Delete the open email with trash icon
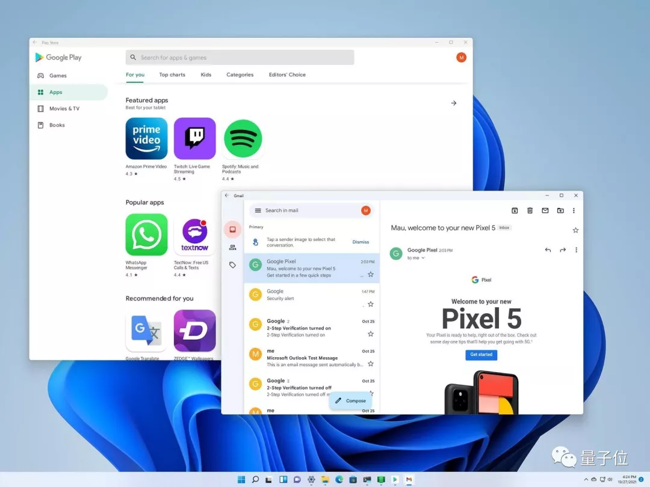The width and height of the screenshot is (650, 487). (x=530, y=210)
